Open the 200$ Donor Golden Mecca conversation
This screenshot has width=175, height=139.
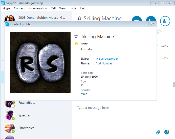tap(36, 18)
